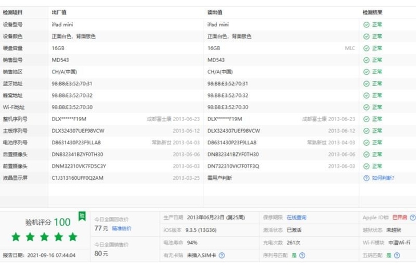Image resolution: width=416 pixels, height=266 pixels.
Task: Click the DNM32310VK7FD5C3Y front camera serial
Action: click(79, 166)
